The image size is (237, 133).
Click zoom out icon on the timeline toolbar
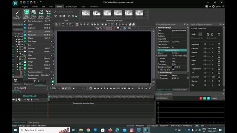18,88
